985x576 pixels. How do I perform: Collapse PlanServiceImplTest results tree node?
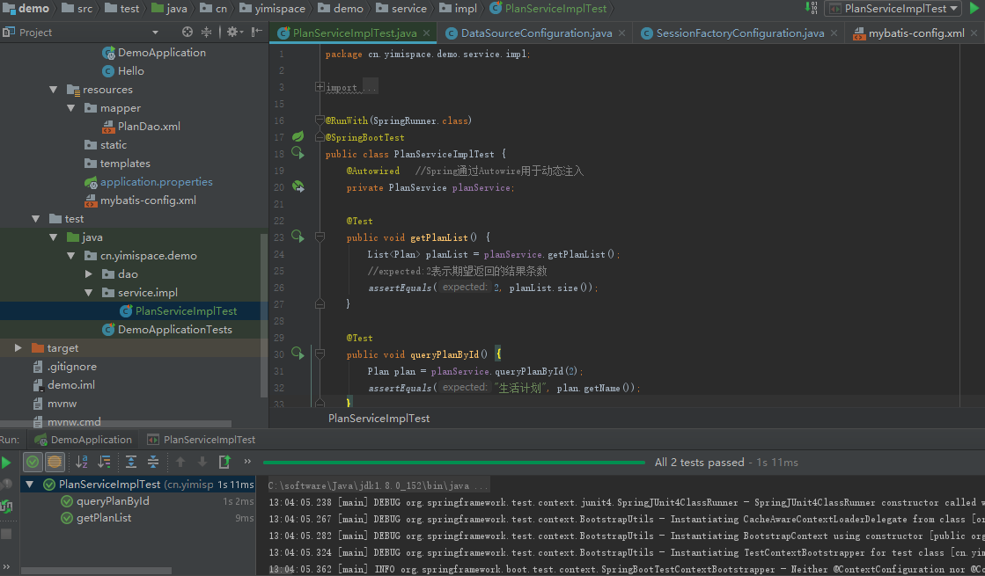[30, 485]
